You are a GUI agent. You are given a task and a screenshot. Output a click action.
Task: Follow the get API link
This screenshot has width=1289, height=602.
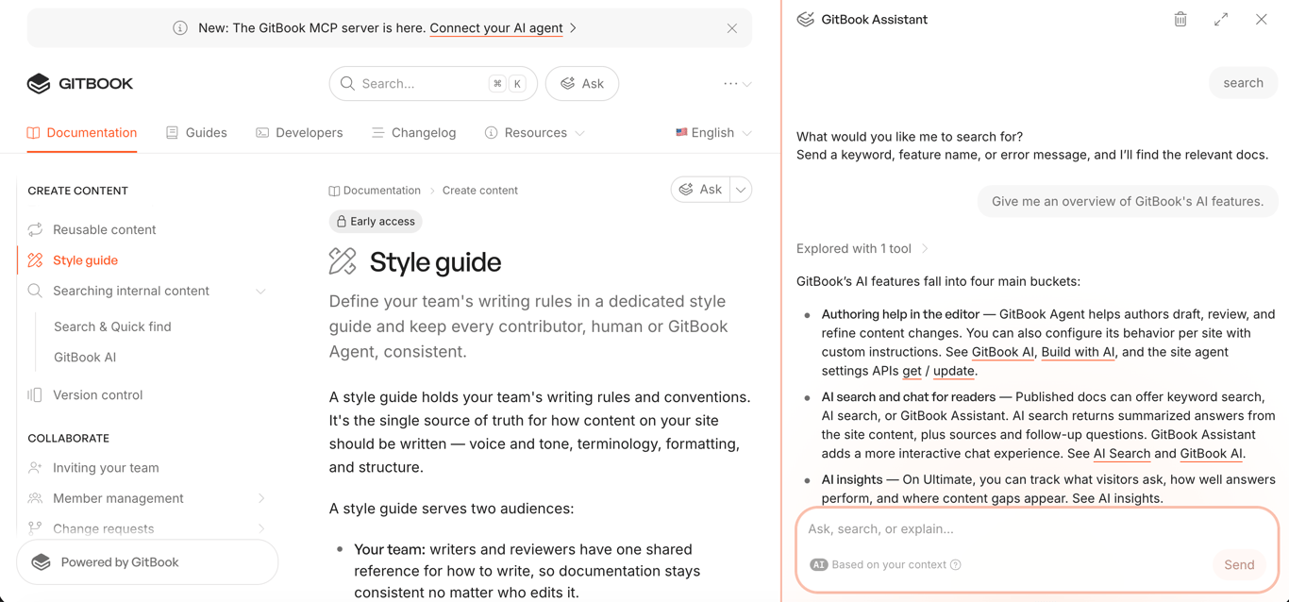(x=912, y=371)
